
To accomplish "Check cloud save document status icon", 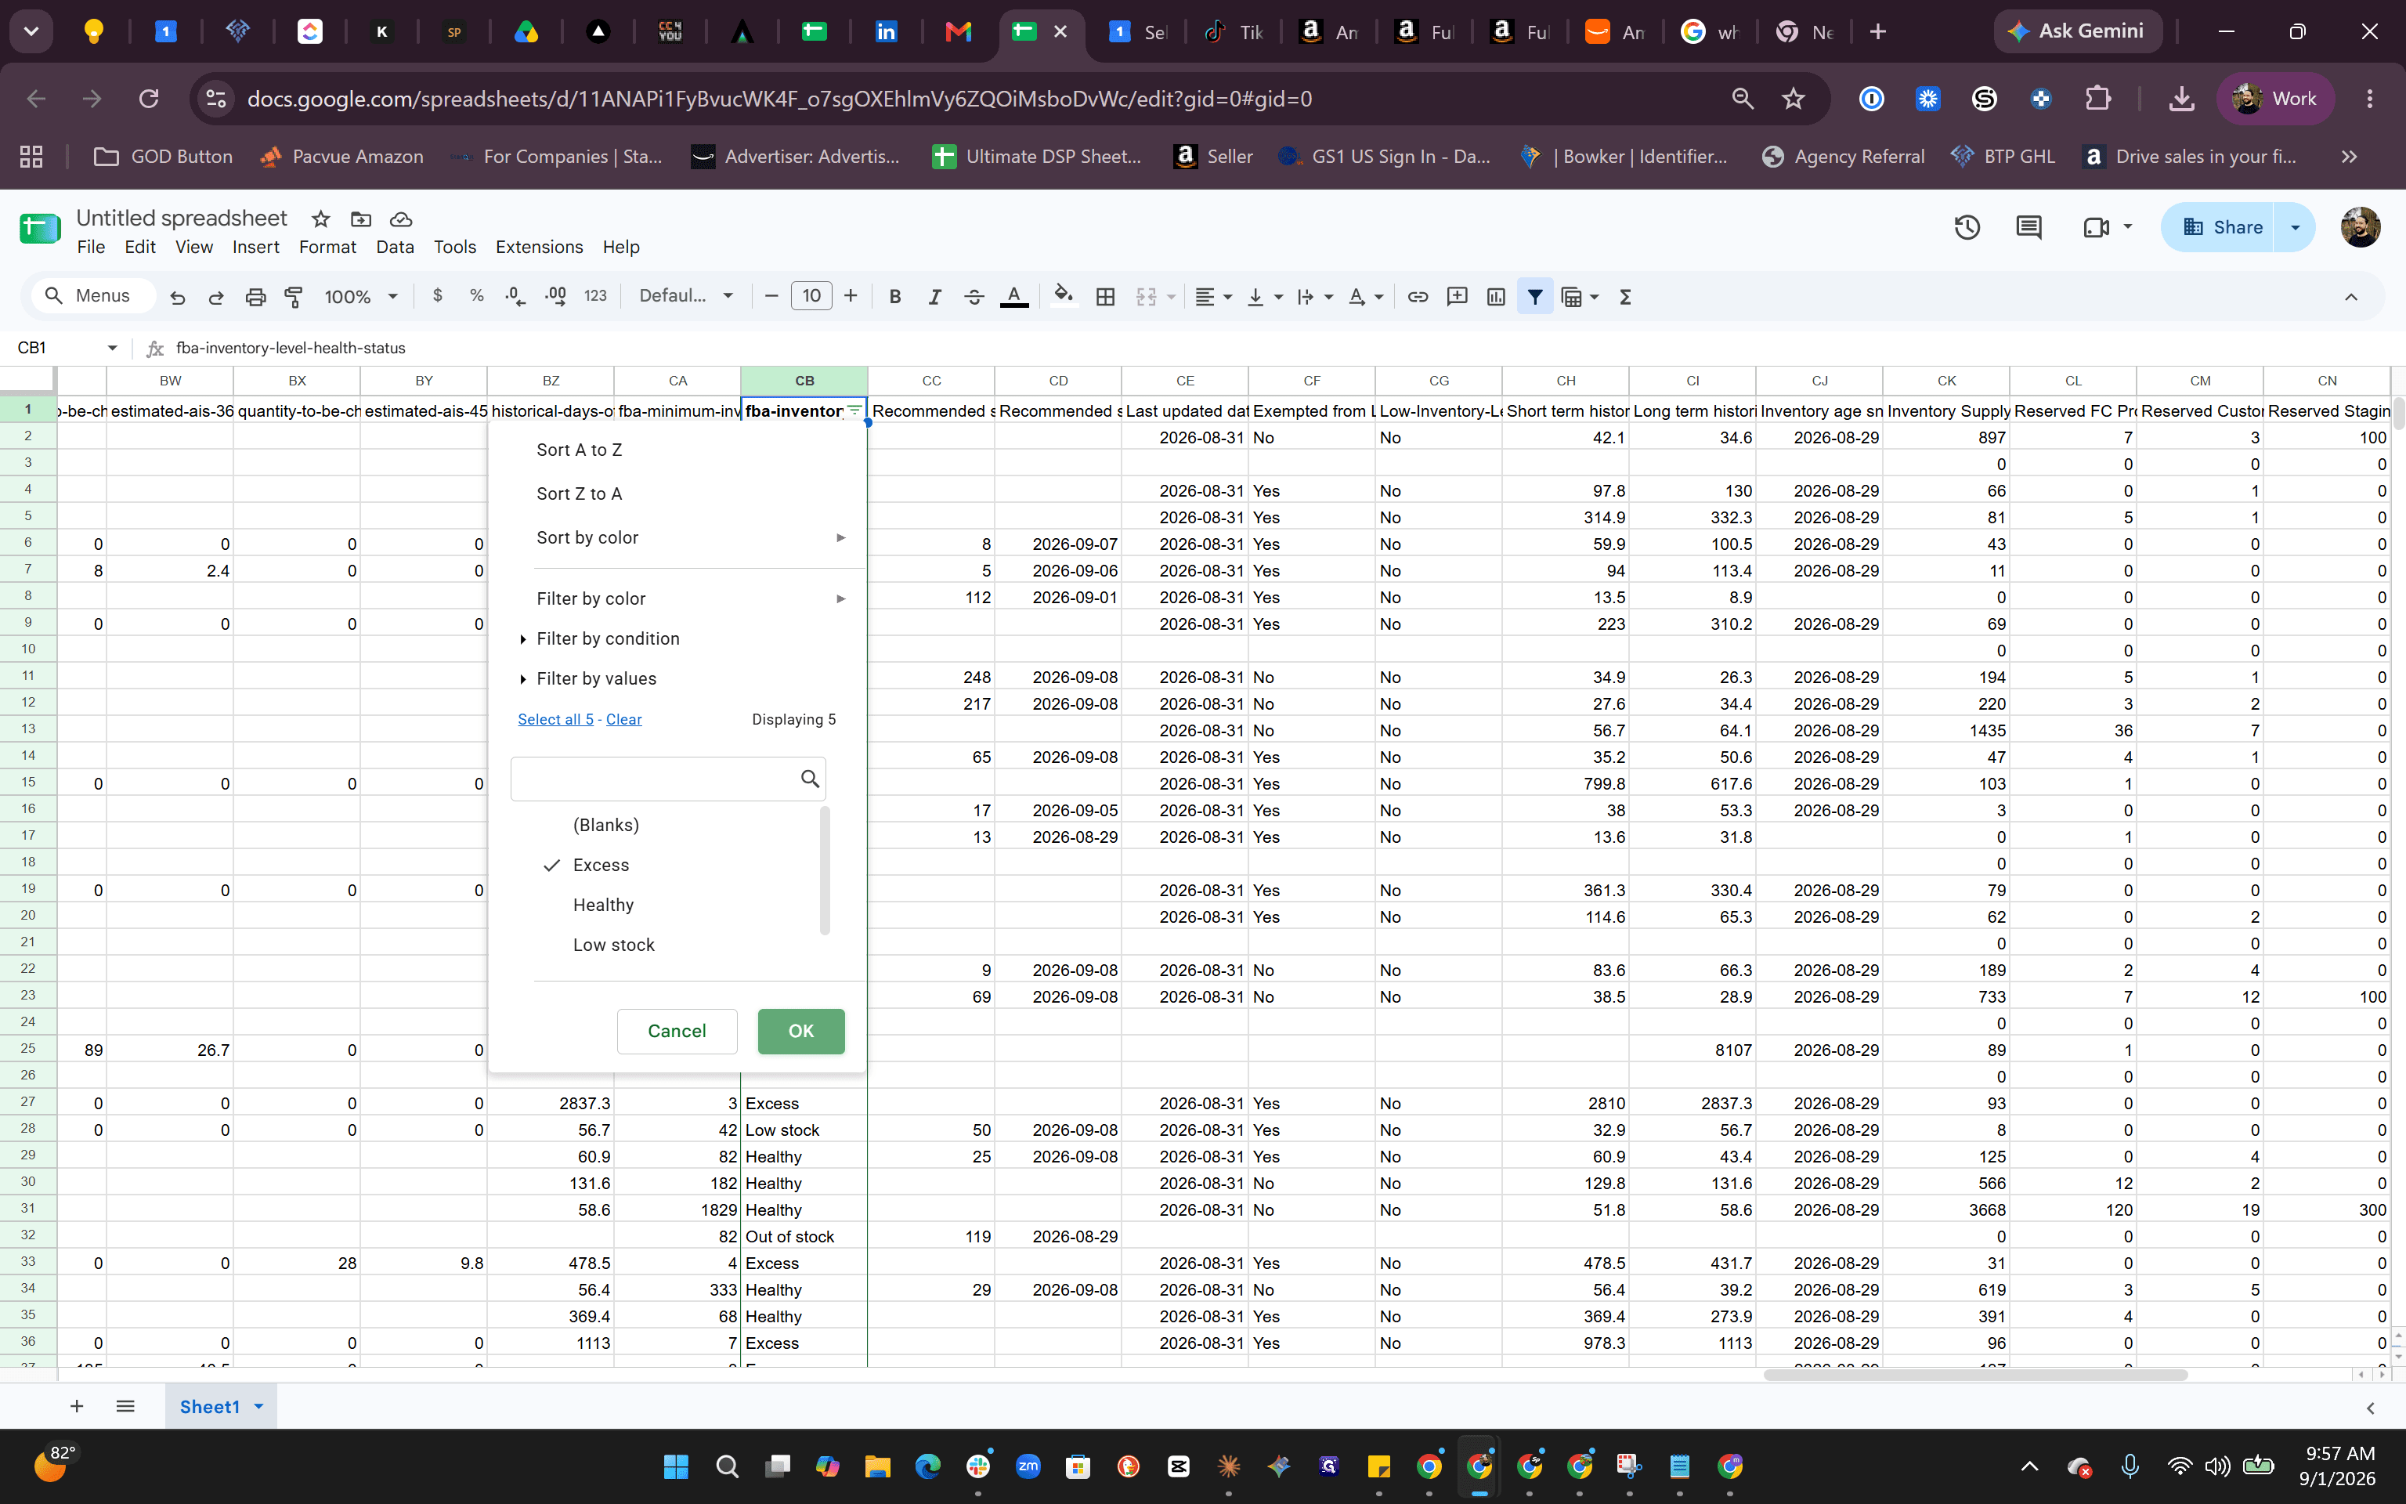I will 401,219.
